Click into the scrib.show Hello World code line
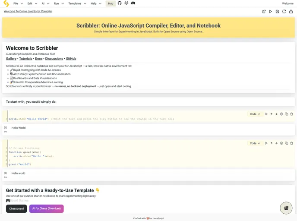The height and width of the screenshot is (221, 297). (x=91, y=119)
